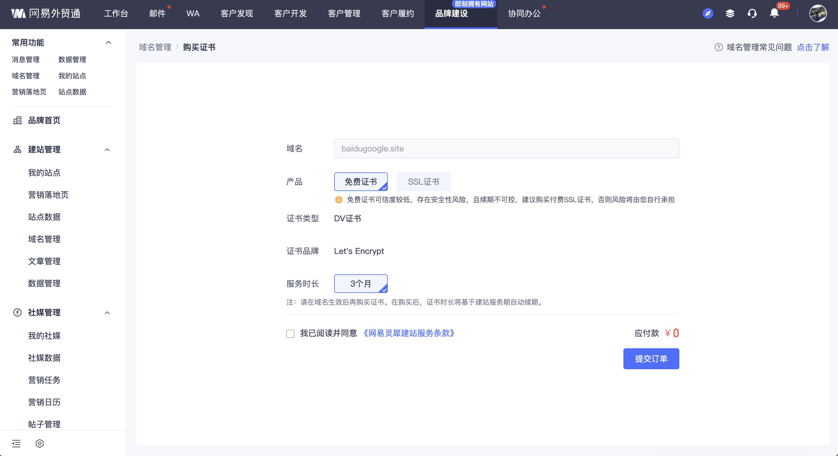
Task: Open the 协同办公 top navigation tab
Action: point(524,13)
